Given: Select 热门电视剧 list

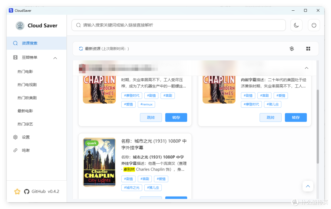Looking at the screenshot, I should coord(27,85).
